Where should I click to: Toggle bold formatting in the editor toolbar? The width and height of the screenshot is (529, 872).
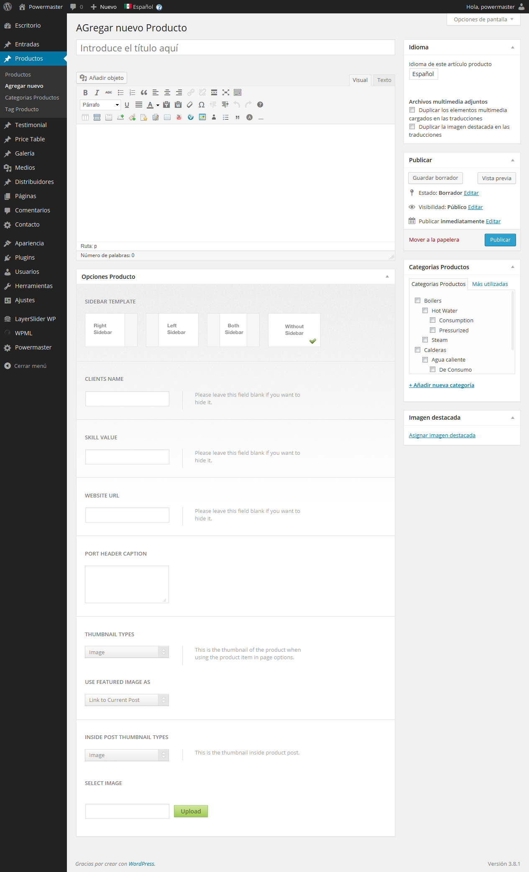(85, 92)
